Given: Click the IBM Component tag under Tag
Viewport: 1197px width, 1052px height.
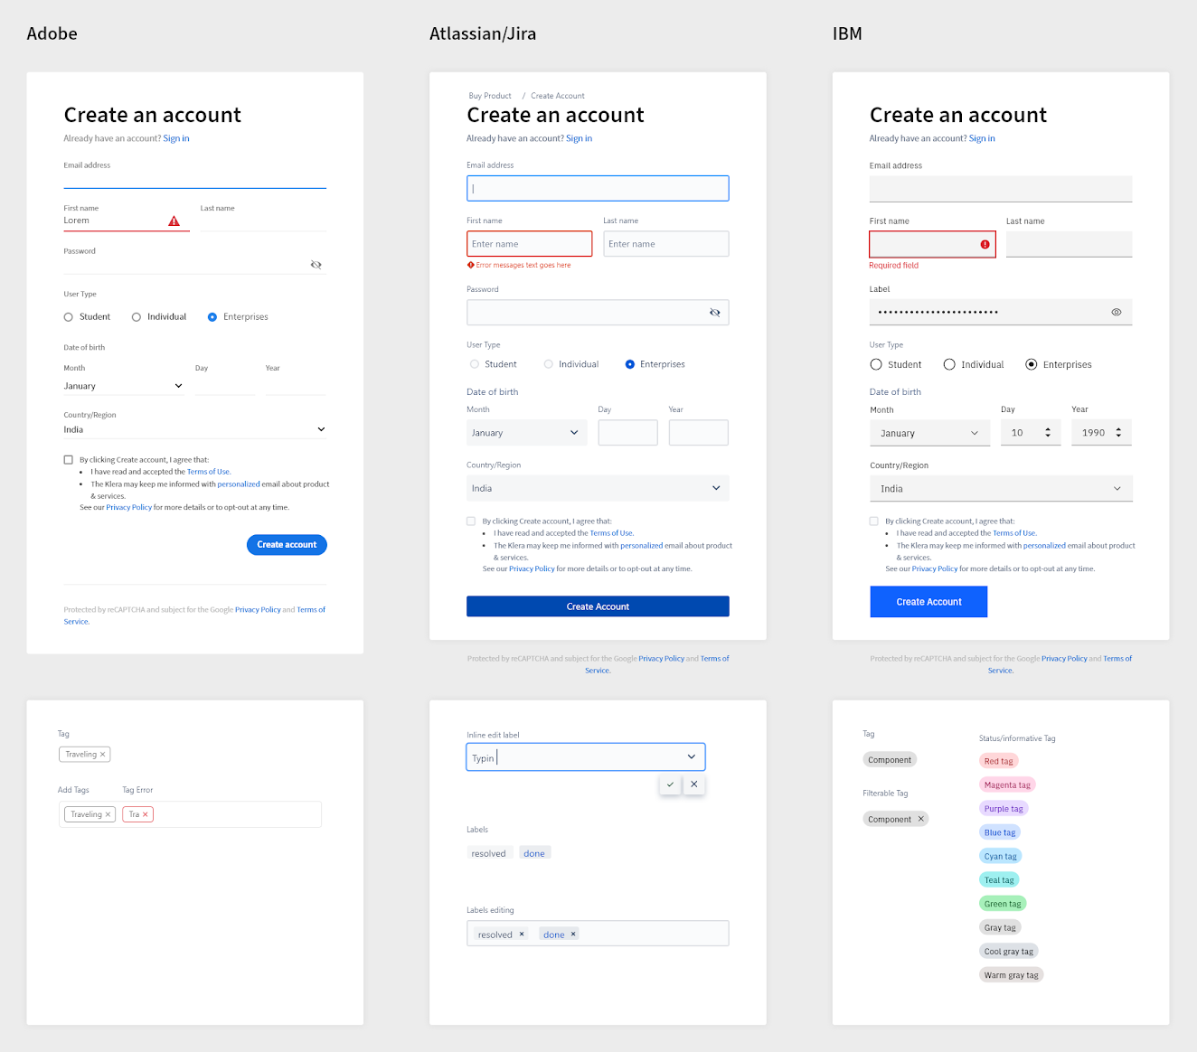Looking at the screenshot, I should point(890,760).
